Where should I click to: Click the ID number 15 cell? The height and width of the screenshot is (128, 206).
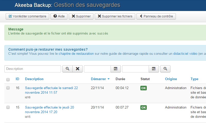[18, 107]
